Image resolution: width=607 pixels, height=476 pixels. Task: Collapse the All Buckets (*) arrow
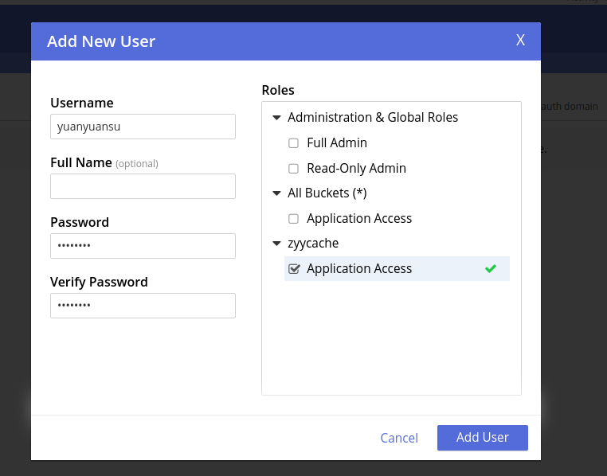click(276, 193)
